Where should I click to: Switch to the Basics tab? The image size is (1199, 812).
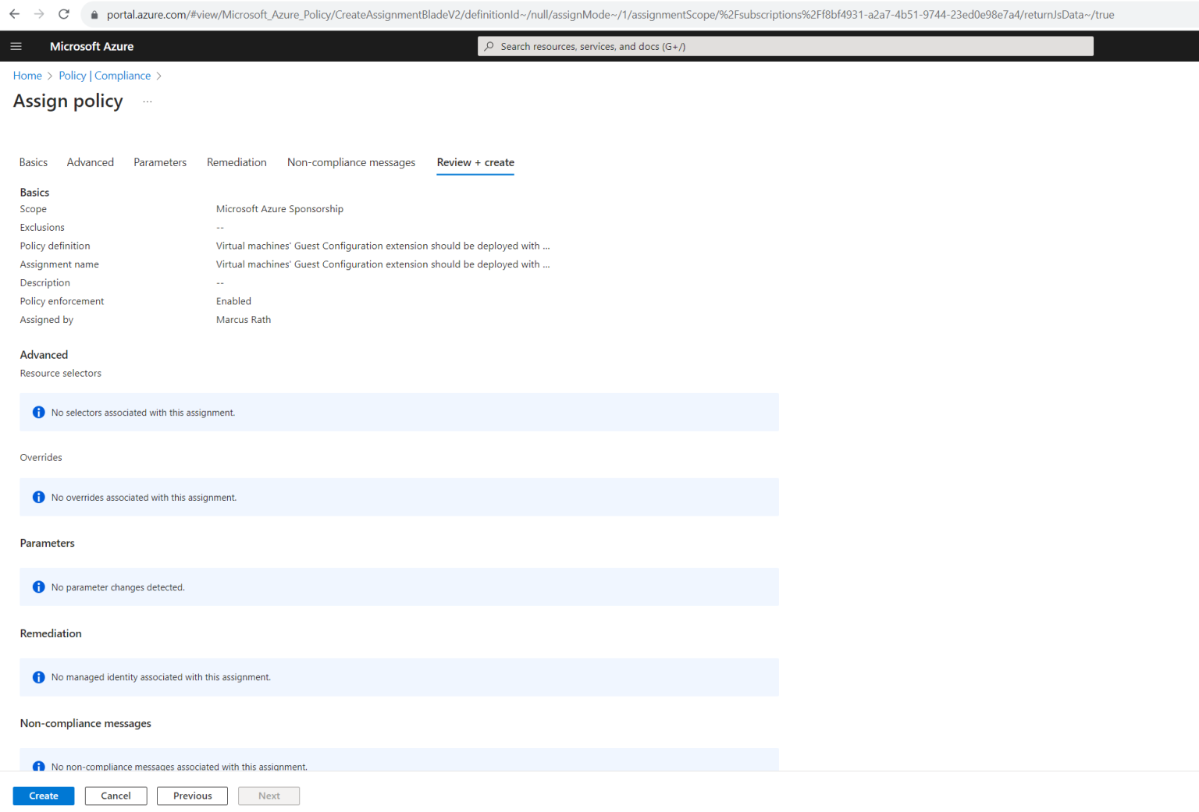(33, 162)
